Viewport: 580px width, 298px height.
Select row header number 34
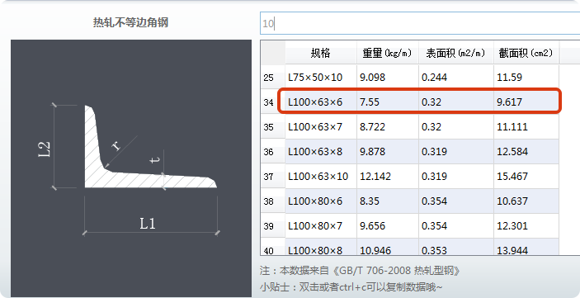pos(272,102)
